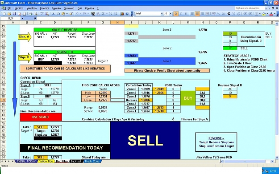Activate the Format Painter brush
Screen dimensions: 279x174
point(71,14)
